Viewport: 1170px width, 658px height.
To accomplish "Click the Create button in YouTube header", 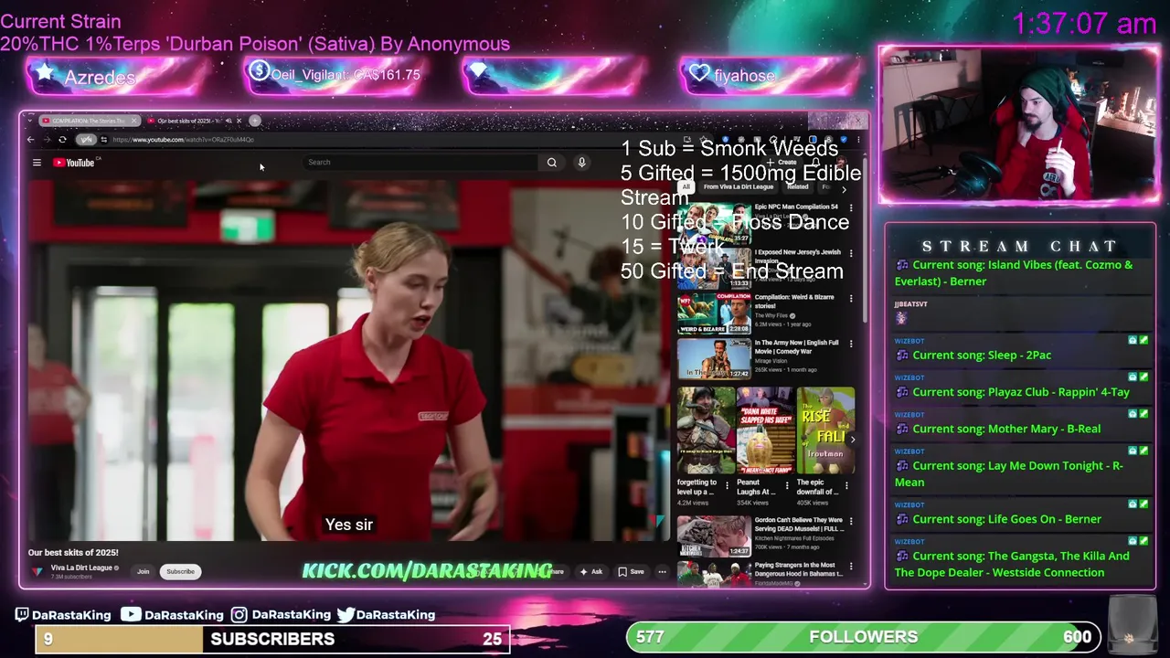I will [782, 163].
